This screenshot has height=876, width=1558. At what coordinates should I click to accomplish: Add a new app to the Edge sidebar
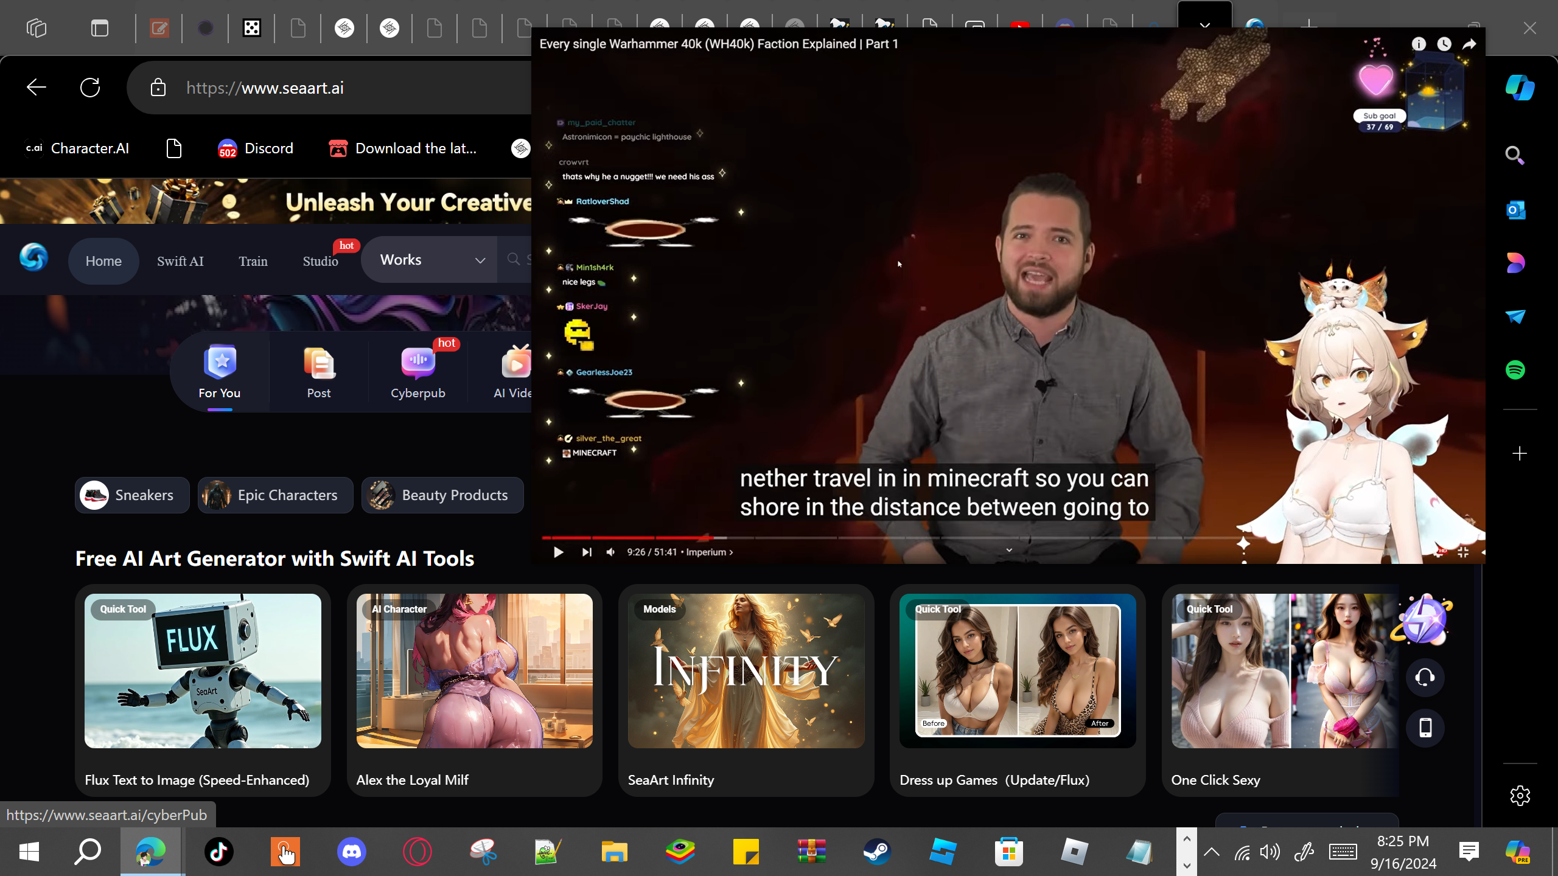tap(1520, 453)
